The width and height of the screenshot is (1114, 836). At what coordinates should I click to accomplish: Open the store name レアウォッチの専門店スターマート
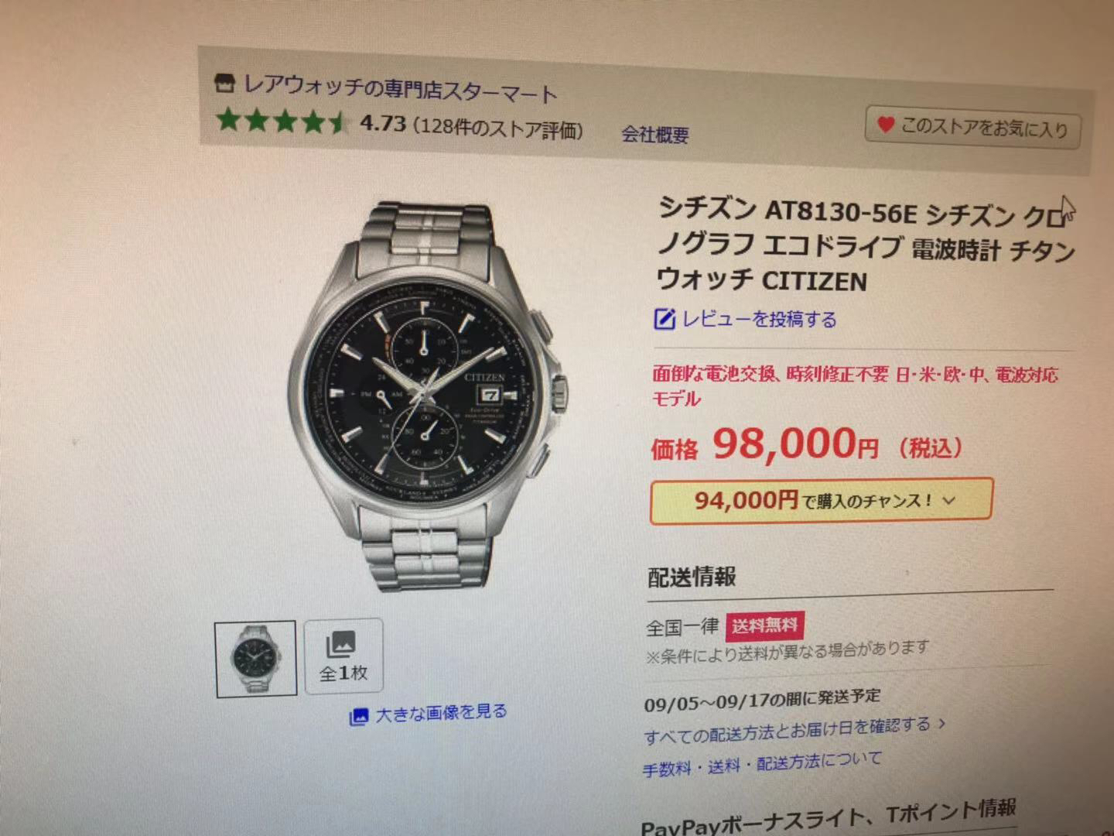[401, 89]
